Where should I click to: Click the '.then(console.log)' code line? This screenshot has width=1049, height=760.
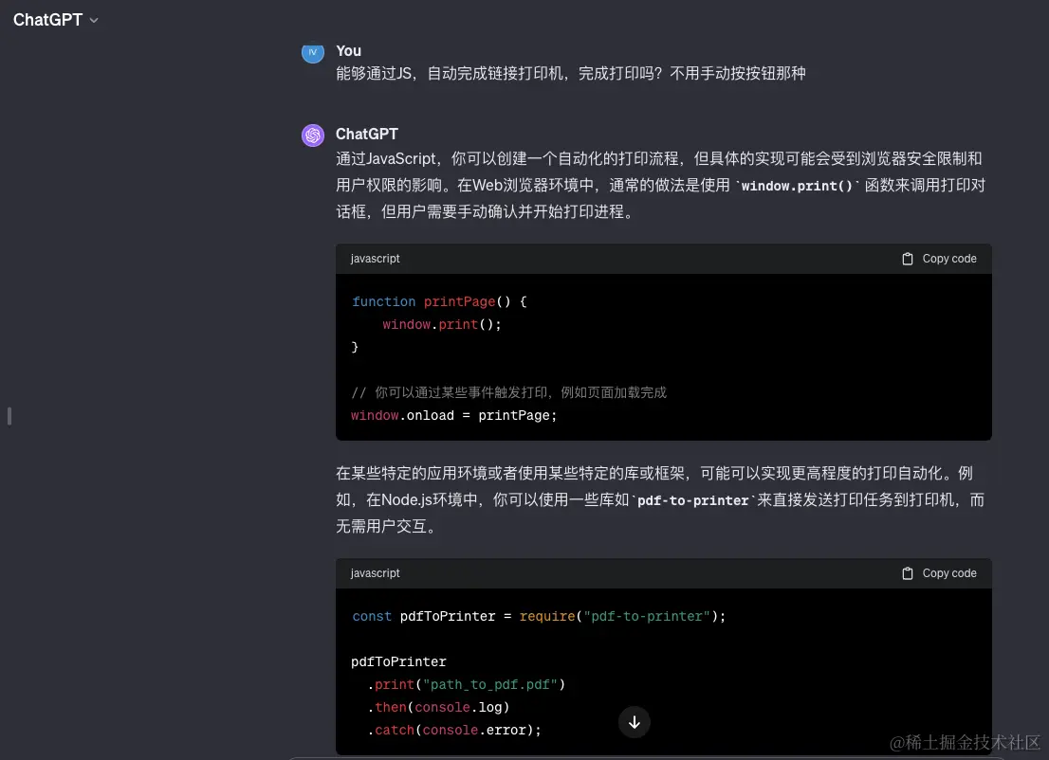(x=438, y=707)
